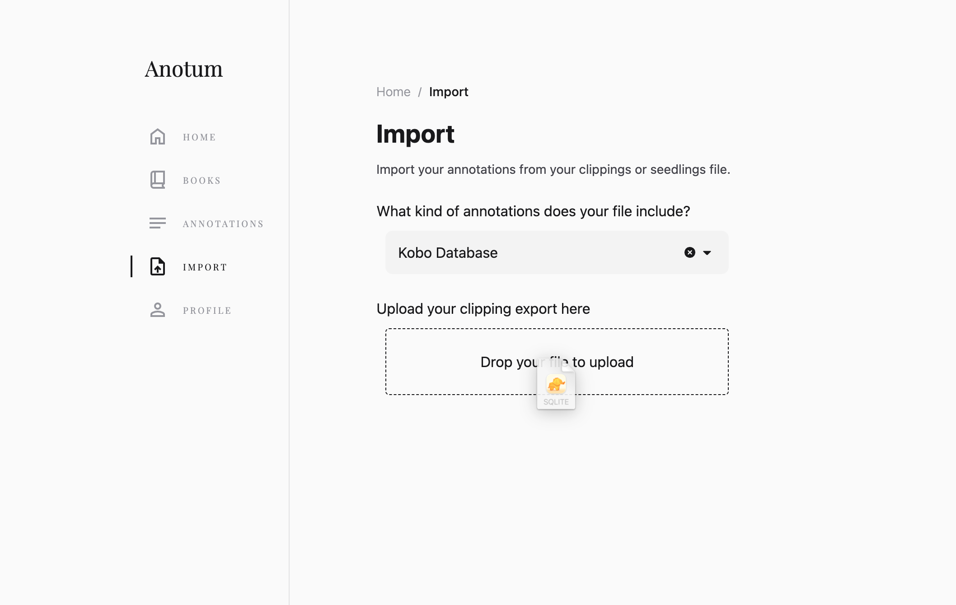956x605 pixels.
Task: Click the Import breadcrumb item
Action: (x=449, y=92)
